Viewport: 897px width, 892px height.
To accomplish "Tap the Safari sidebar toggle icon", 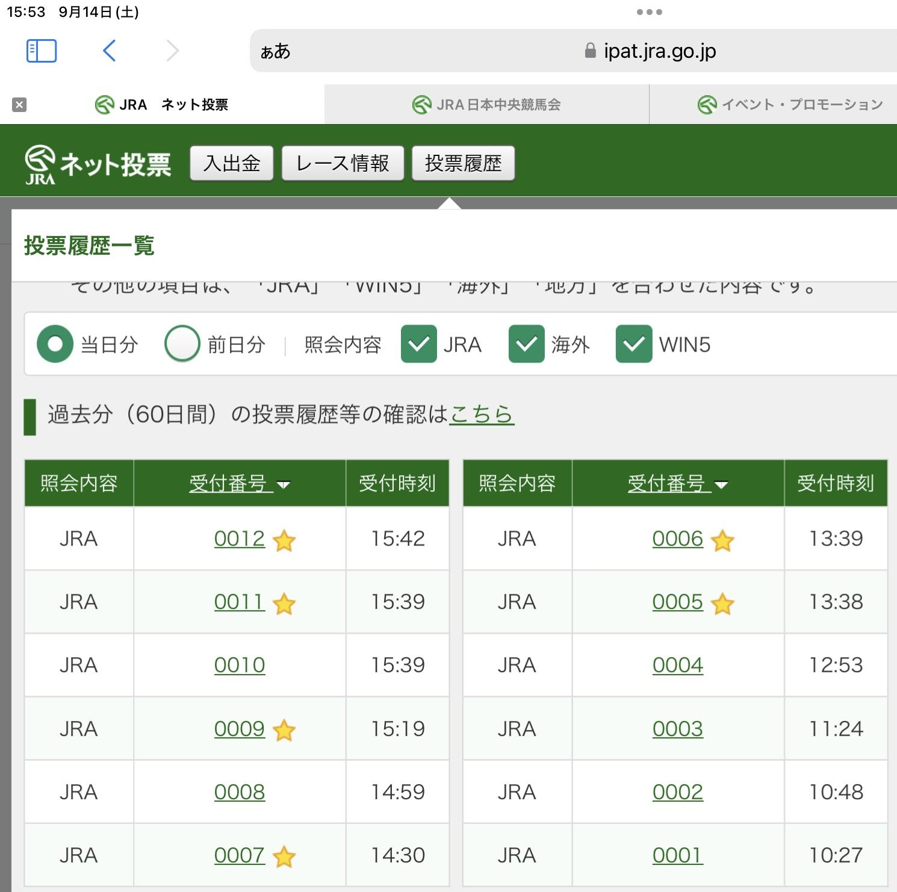I will pyautogui.click(x=42, y=51).
